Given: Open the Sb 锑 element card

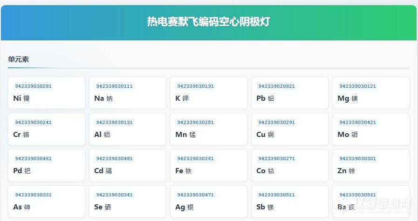Looking at the screenshot, I should (x=289, y=201).
